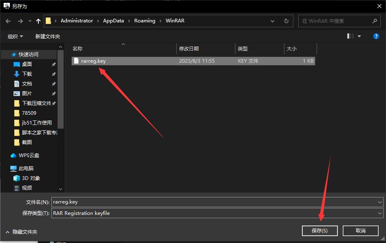386x243 pixels.
Task: Select WinRAR in the breadcrumb path
Action: (x=175, y=21)
